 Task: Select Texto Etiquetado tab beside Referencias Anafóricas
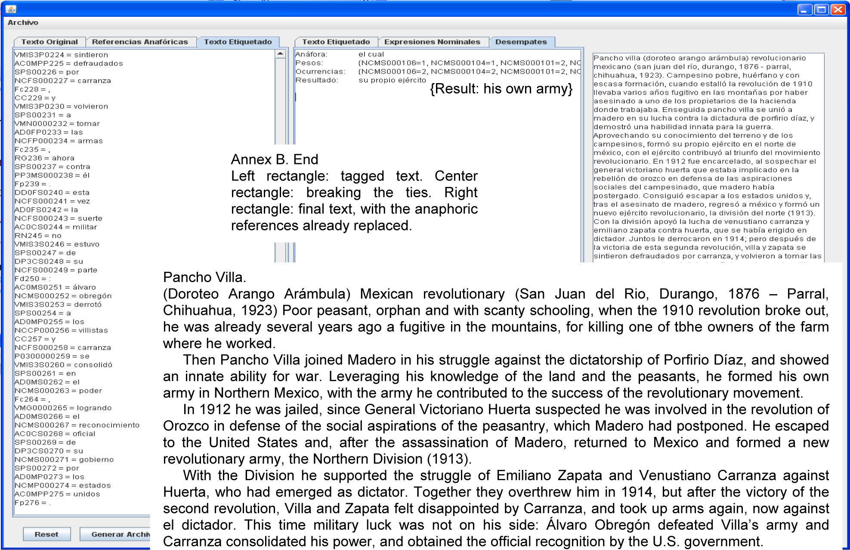[238, 42]
